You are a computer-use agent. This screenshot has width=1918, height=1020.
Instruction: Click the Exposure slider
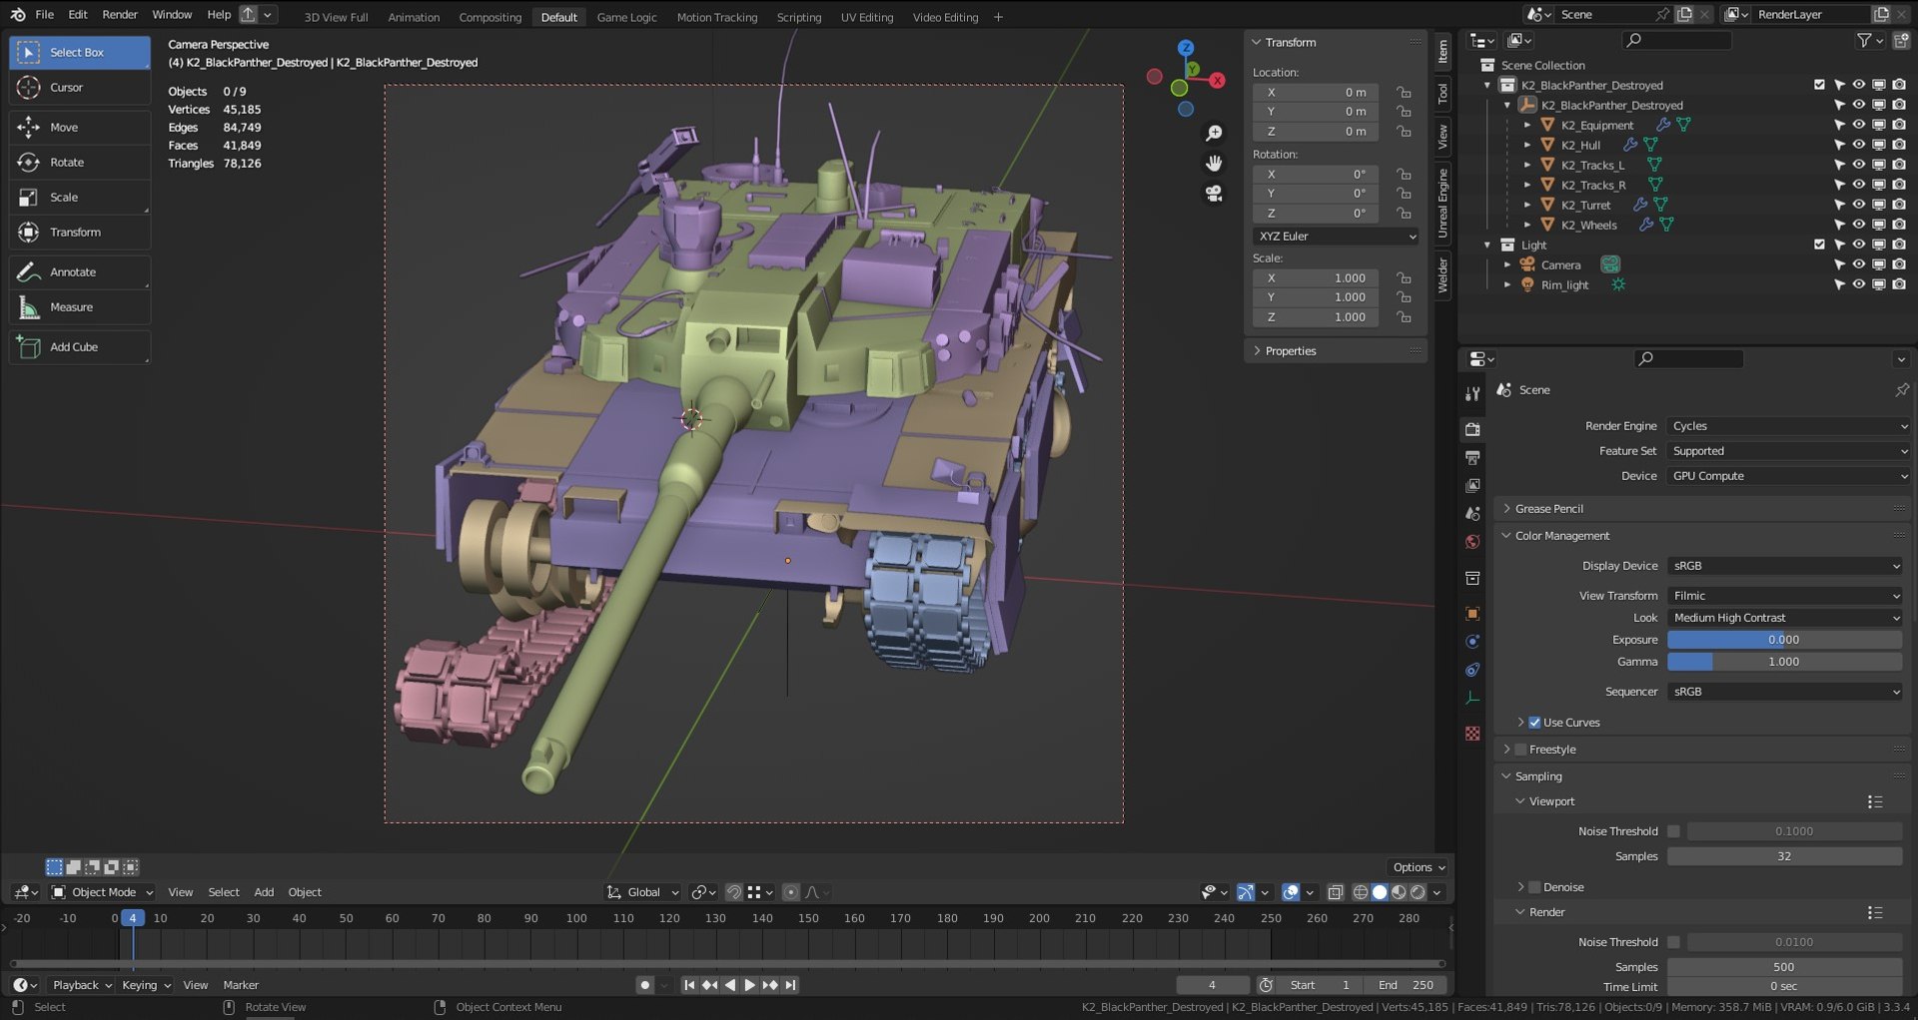click(1785, 640)
